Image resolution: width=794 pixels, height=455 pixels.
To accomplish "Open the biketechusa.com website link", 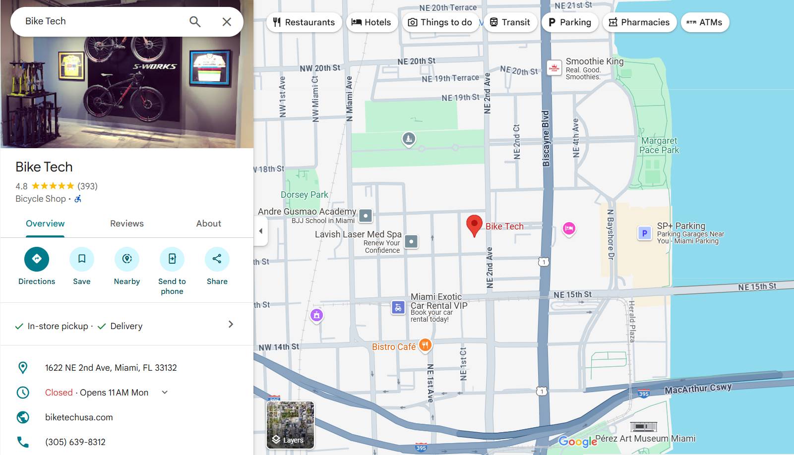I will (x=79, y=417).
